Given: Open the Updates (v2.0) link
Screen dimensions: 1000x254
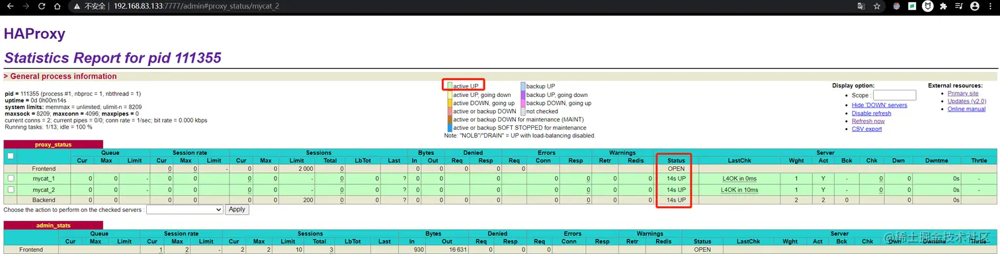Looking at the screenshot, I should coord(966,101).
